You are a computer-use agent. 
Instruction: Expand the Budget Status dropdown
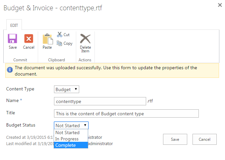point(71,126)
